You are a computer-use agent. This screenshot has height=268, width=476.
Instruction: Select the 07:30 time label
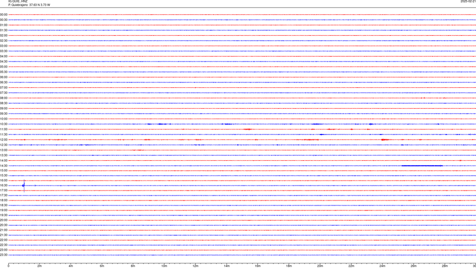[3, 93]
